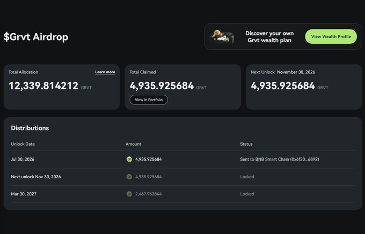Image resolution: width=365 pixels, height=234 pixels.
Task: Click the Jul 30, 2026 unlock date
Action: (23, 159)
